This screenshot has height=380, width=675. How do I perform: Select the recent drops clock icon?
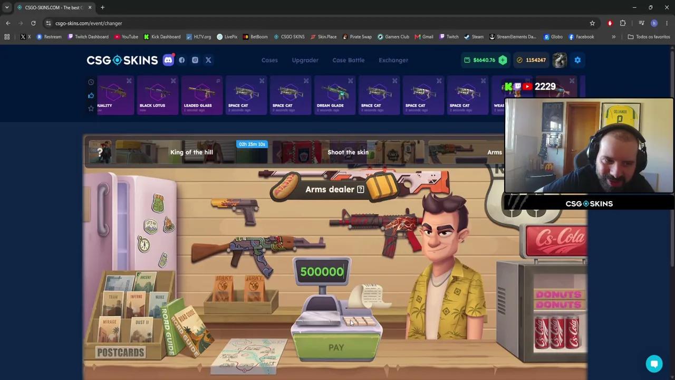pos(91,82)
